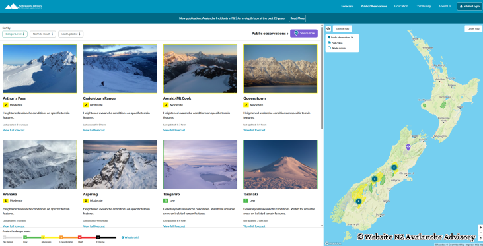Open the Queenstown mountain photo thumbnail
The image size is (483, 246).
[x=280, y=69]
